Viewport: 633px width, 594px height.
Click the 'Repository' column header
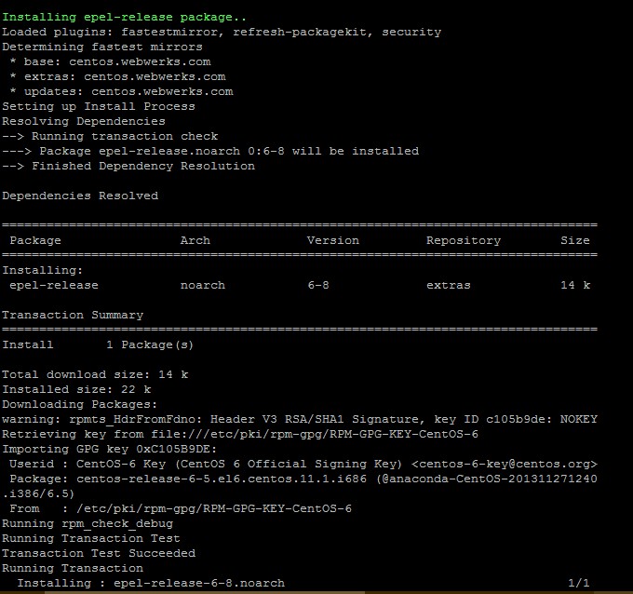(x=464, y=240)
